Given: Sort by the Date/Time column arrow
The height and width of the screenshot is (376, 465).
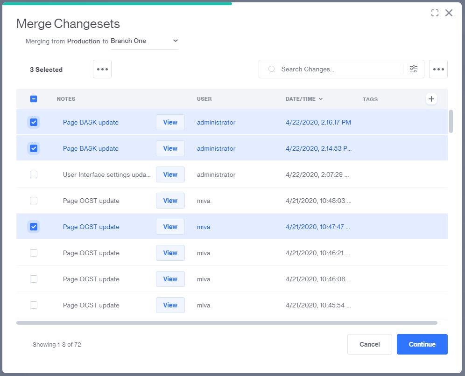Looking at the screenshot, I should (321, 99).
